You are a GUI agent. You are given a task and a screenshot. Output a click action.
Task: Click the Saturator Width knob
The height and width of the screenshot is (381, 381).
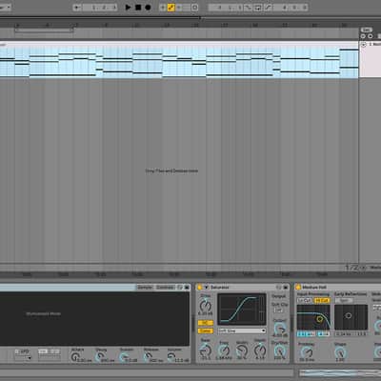[242, 351]
